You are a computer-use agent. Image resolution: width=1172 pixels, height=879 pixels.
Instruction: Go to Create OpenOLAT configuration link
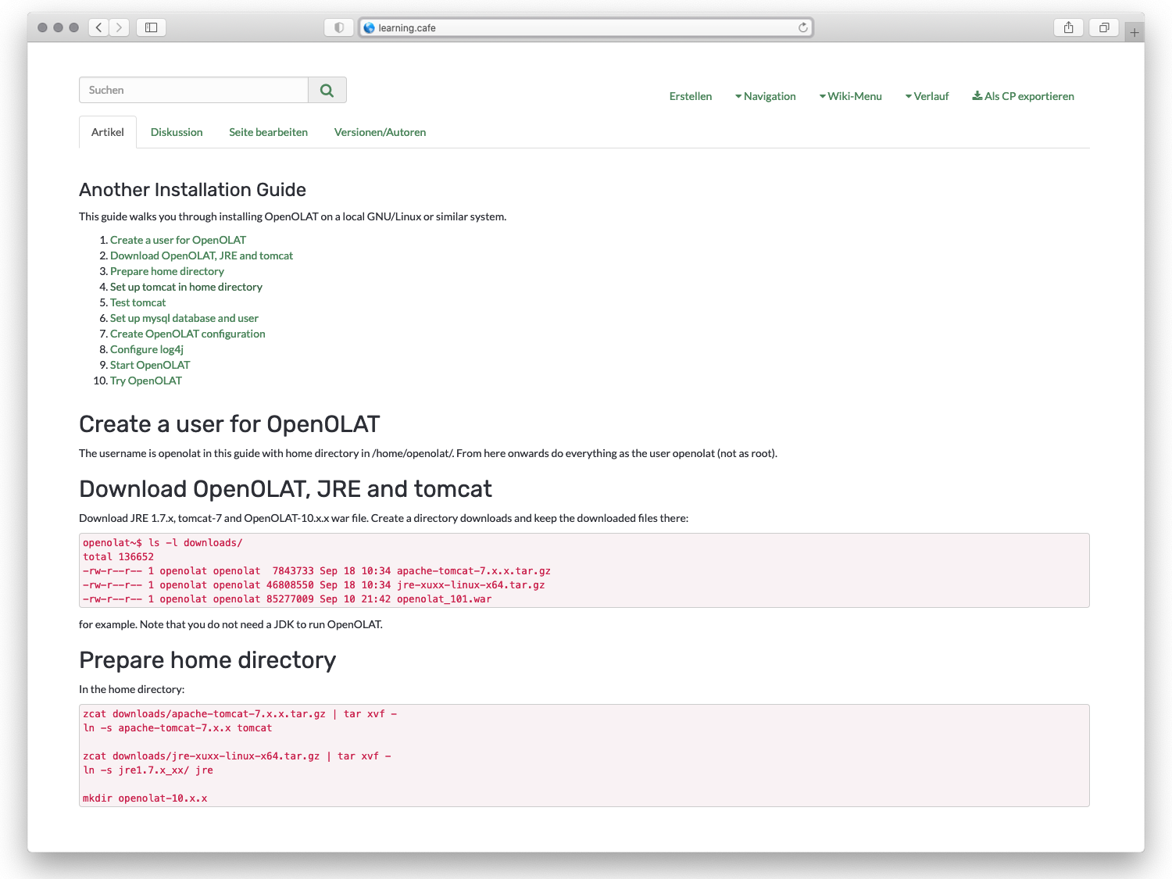coord(188,334)
